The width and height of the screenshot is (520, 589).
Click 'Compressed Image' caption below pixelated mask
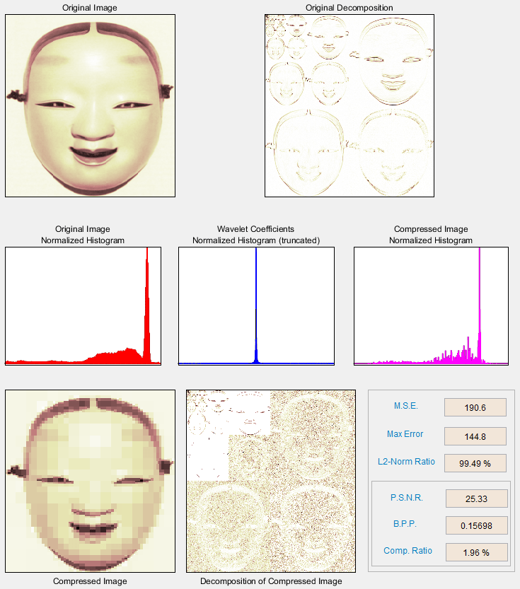(90, 581)
